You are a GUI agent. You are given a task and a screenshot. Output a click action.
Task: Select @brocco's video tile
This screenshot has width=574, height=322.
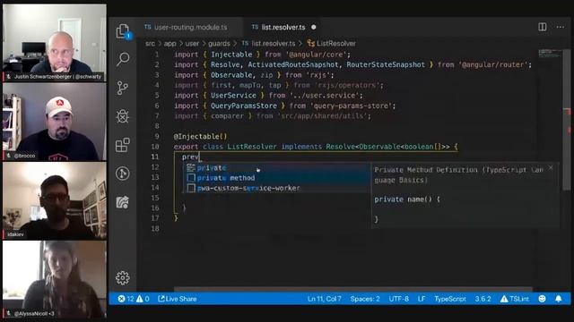coord(55,122)
